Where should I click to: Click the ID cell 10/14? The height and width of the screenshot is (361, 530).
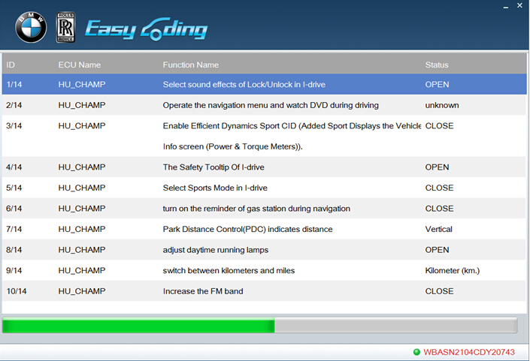tap(17, 291)
